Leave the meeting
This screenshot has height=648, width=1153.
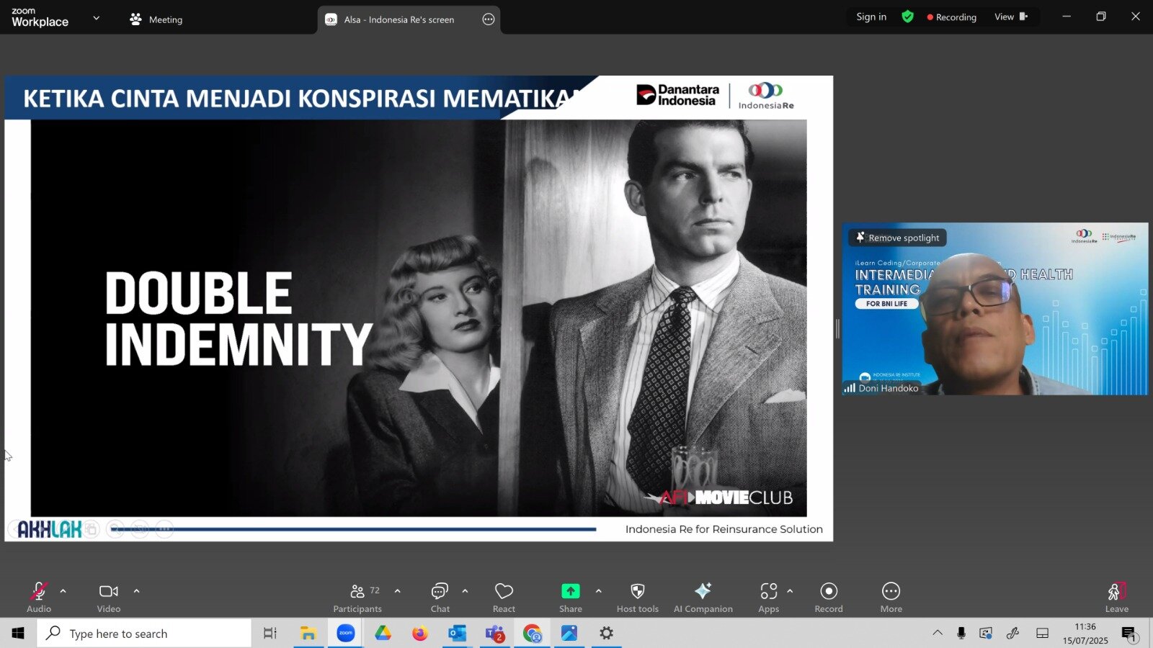(1116, 597)
